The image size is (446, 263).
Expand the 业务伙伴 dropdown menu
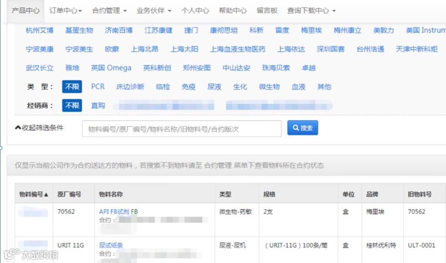coord(154,10)
